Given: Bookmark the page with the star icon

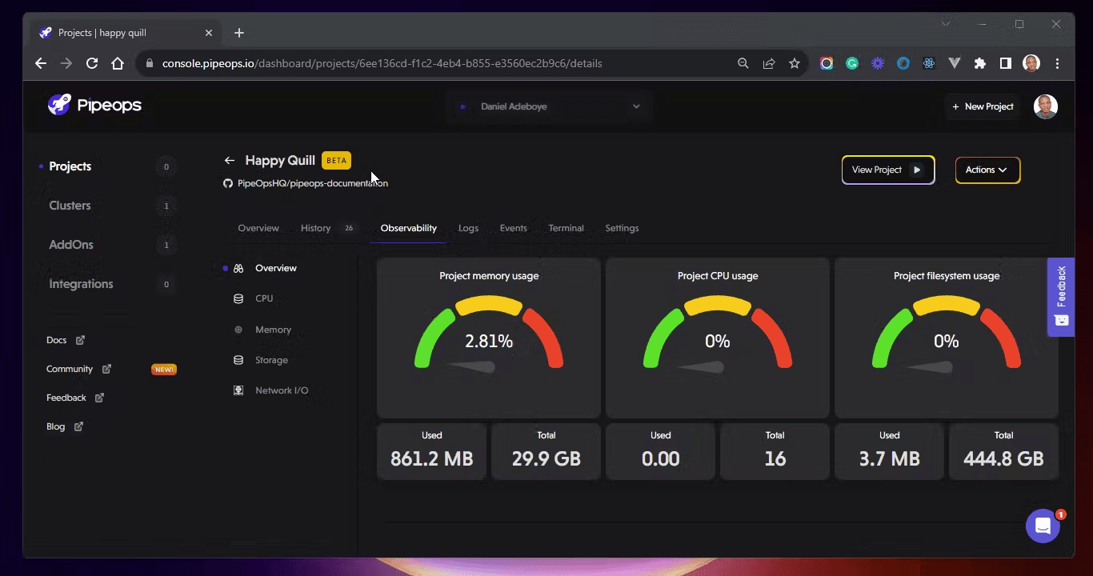Looking at the screenshot, I should point(795,63).
